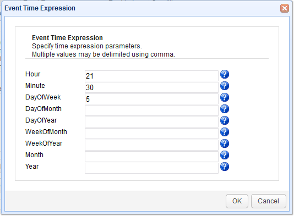
Task: Open help icon for Minute field
Action: (225, 86)
